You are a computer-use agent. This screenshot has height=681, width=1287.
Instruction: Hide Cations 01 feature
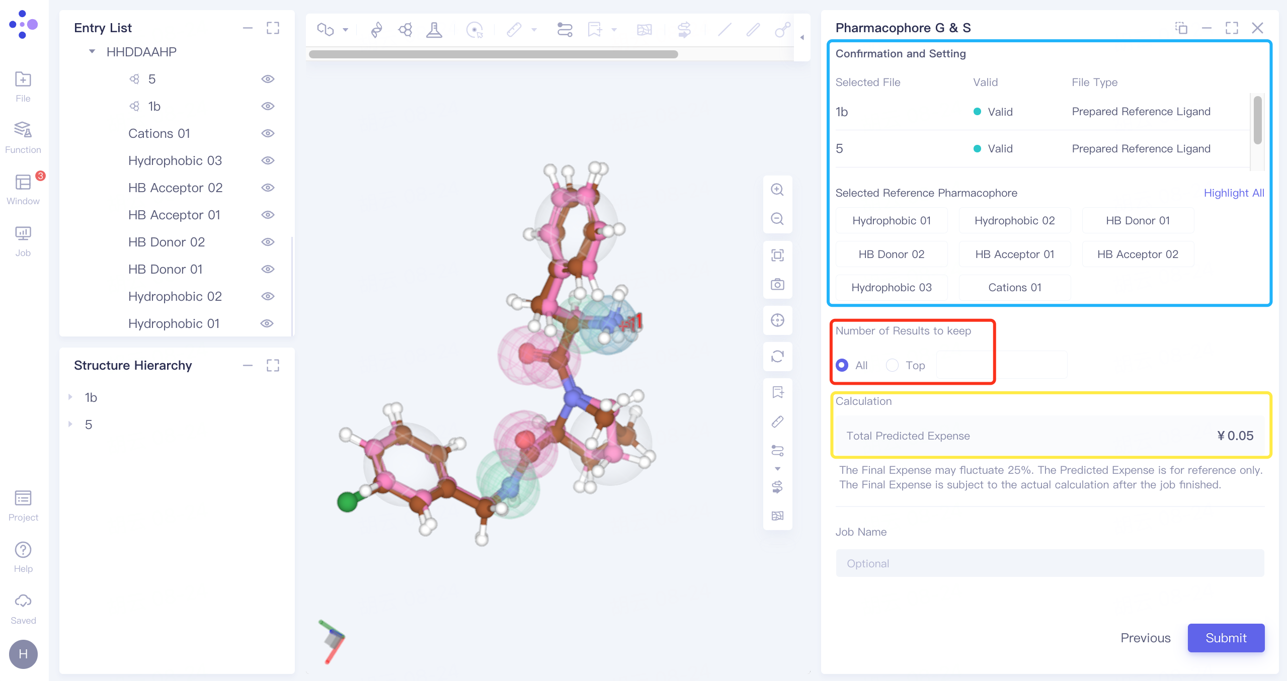268,133
